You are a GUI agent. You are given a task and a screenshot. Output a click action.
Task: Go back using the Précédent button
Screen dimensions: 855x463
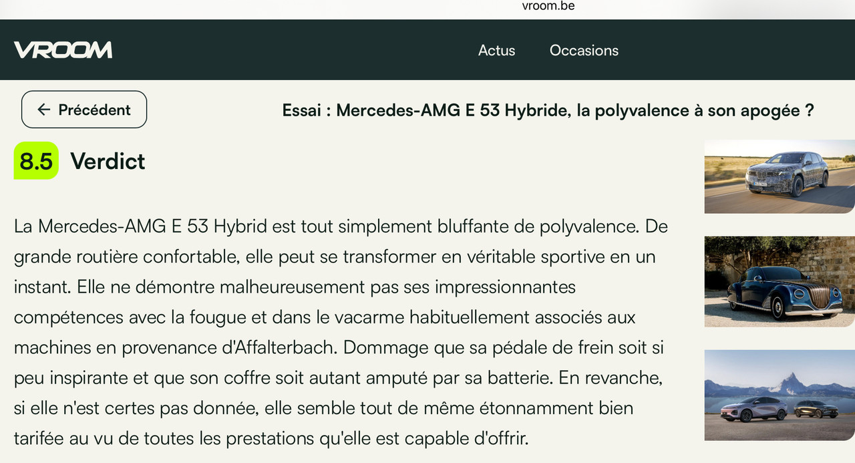point(84,110)
